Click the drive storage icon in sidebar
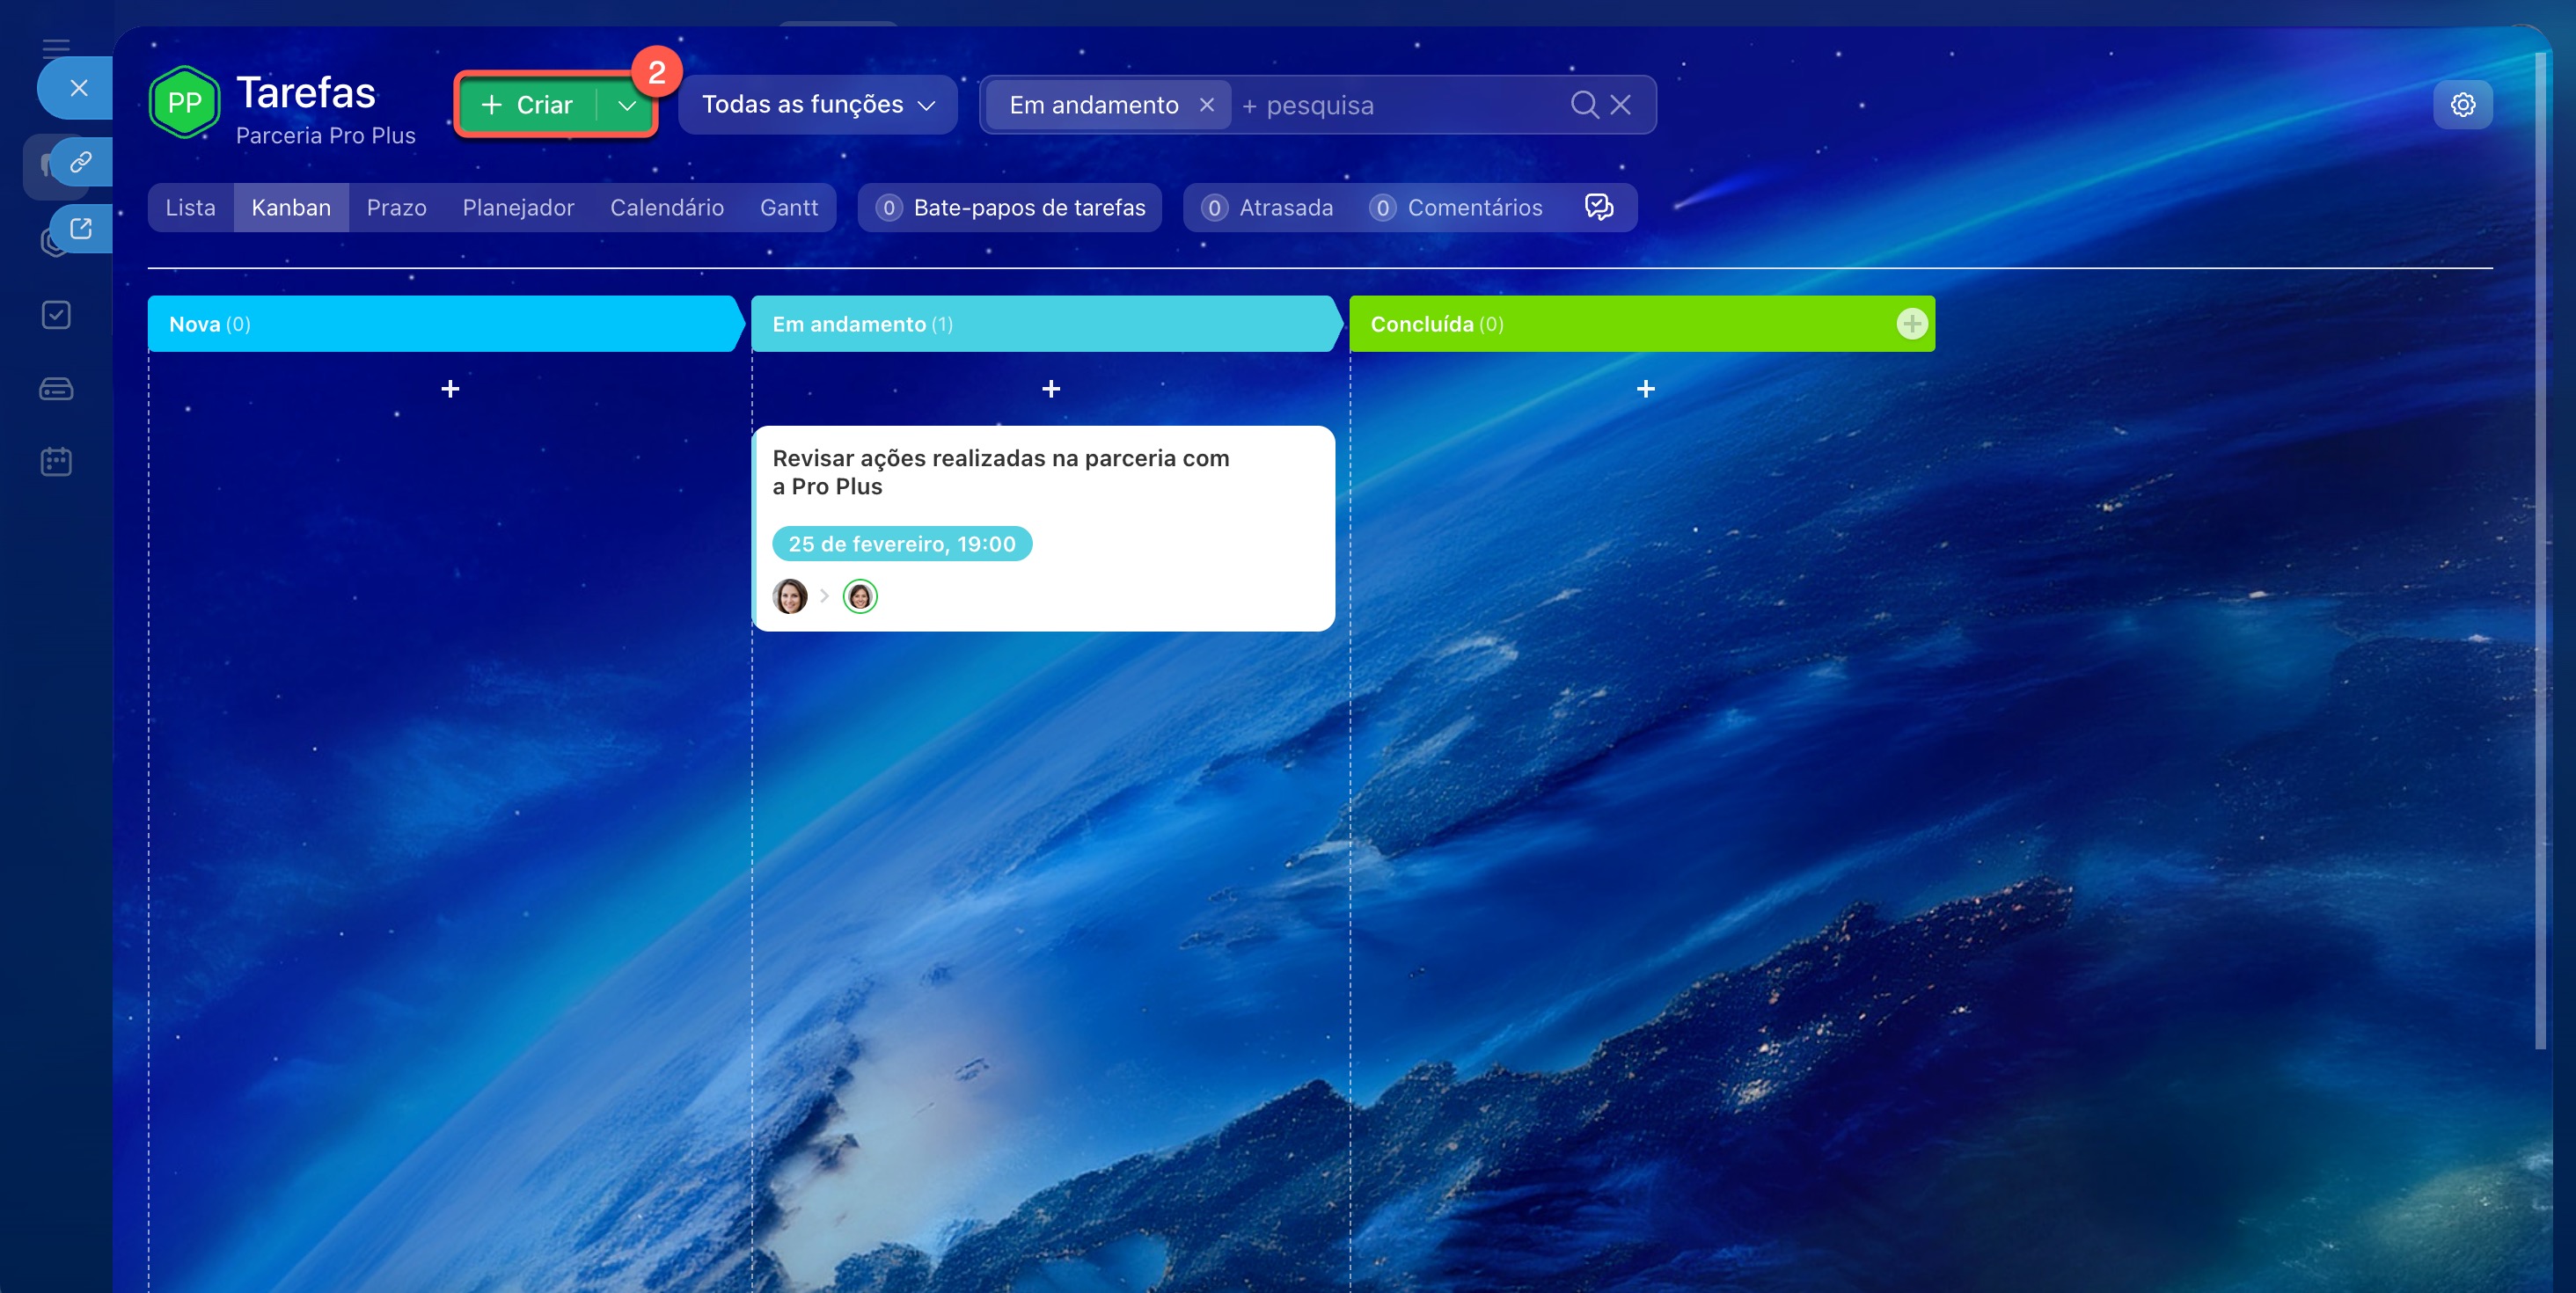 [56, 389]
